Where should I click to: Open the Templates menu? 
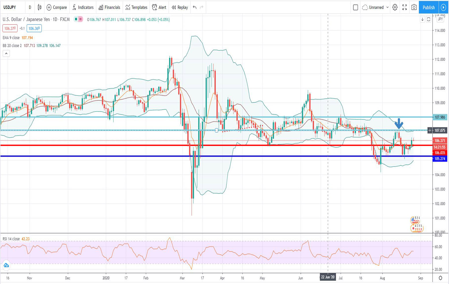coord(136,8)
